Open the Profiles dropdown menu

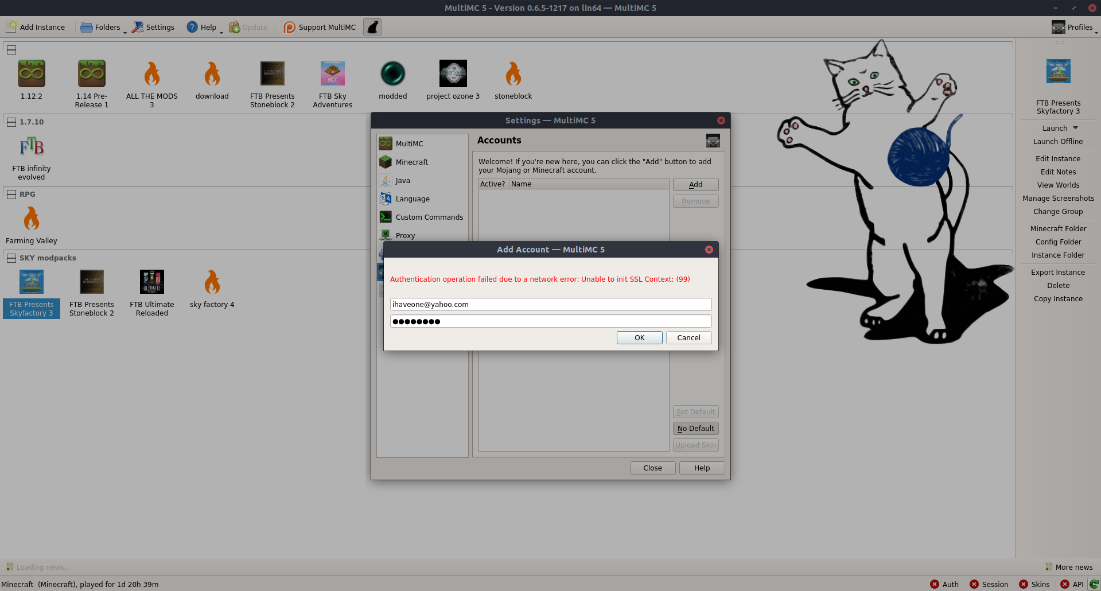point(1075,27)
